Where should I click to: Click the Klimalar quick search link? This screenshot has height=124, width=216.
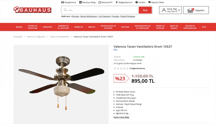pos(75,16)
